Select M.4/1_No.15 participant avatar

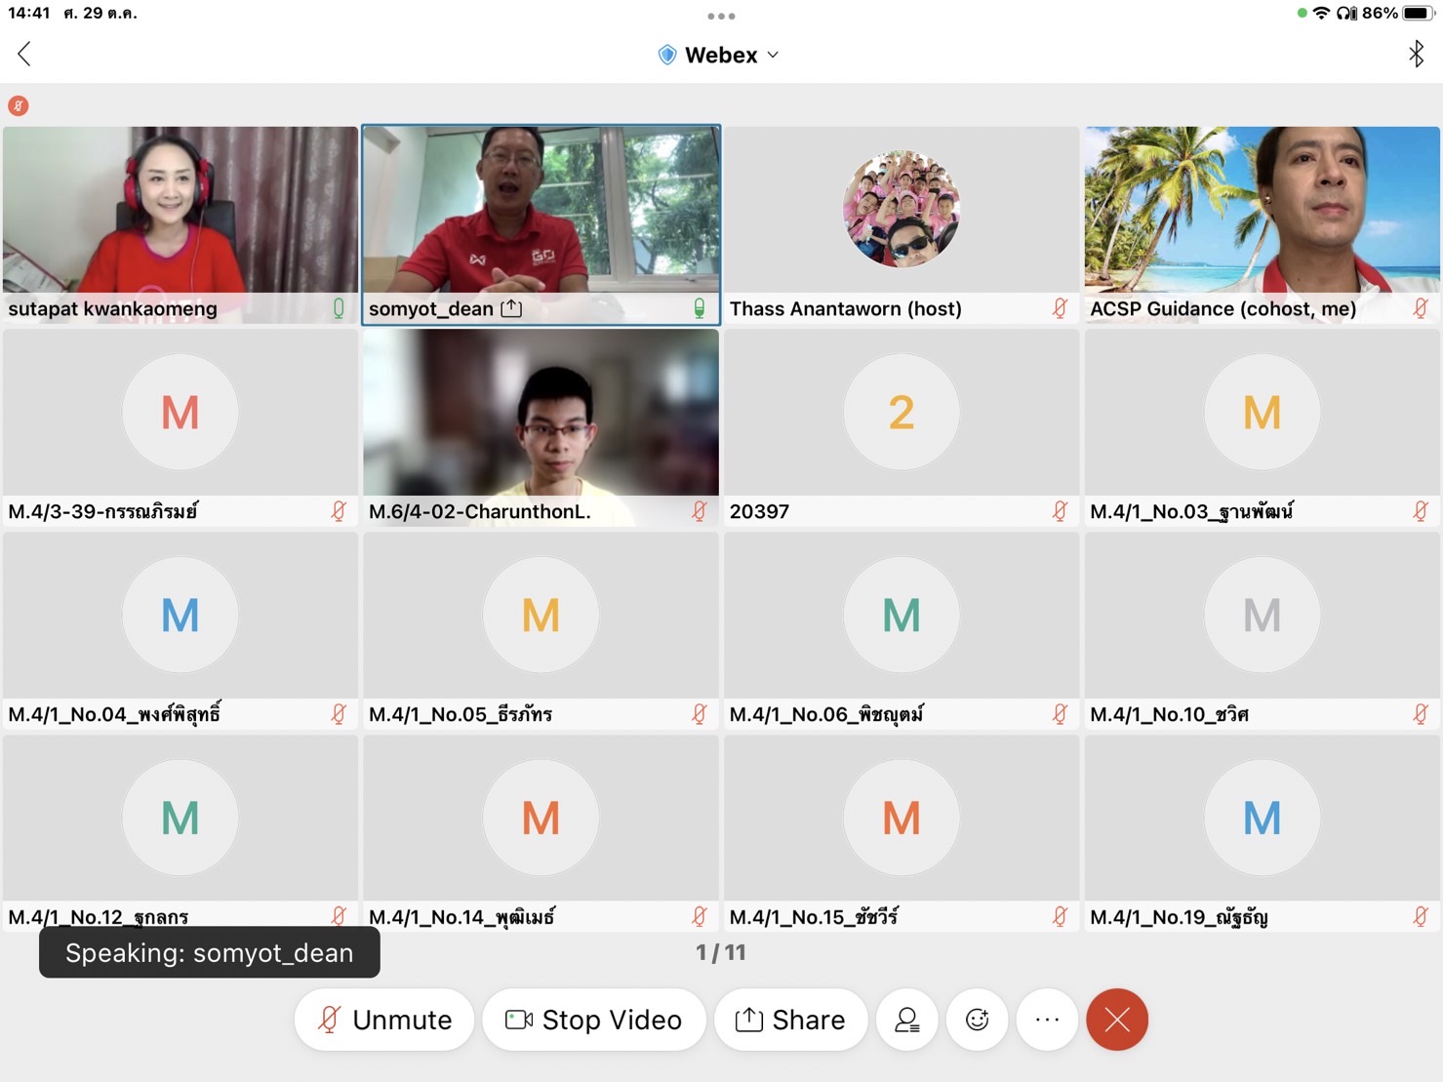902,818
